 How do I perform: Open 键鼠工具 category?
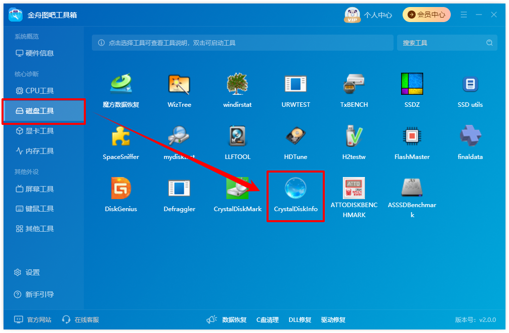(x=35, y=209)
